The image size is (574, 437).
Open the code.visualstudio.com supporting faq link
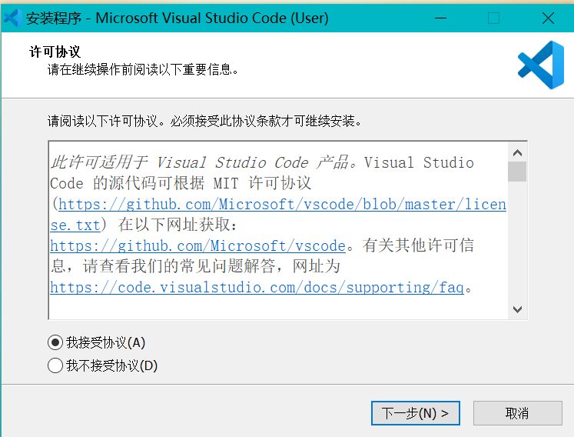click(257, 288)
